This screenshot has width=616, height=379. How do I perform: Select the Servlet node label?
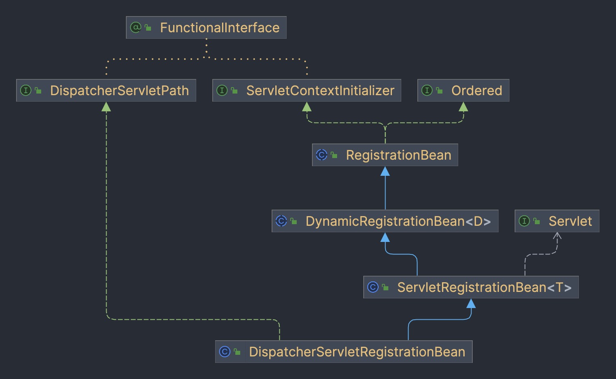pos(570,221)
